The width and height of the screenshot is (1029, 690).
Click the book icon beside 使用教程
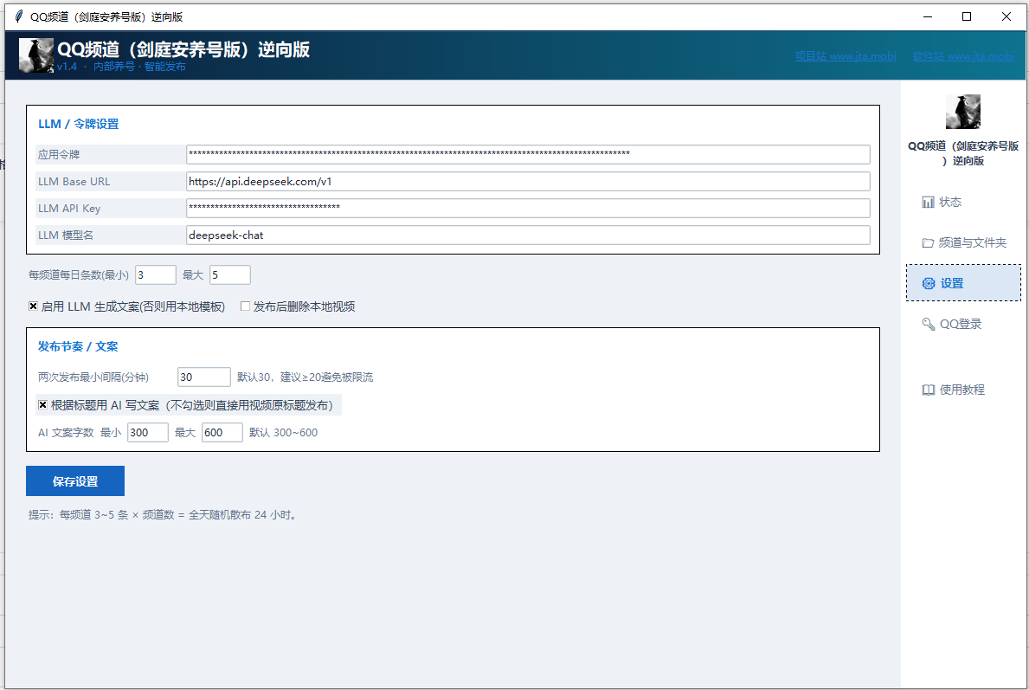coord(928,390)
